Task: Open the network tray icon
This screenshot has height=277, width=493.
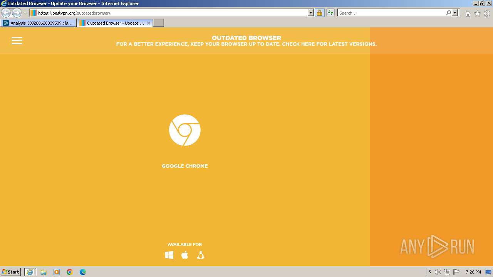Action: 447,272
